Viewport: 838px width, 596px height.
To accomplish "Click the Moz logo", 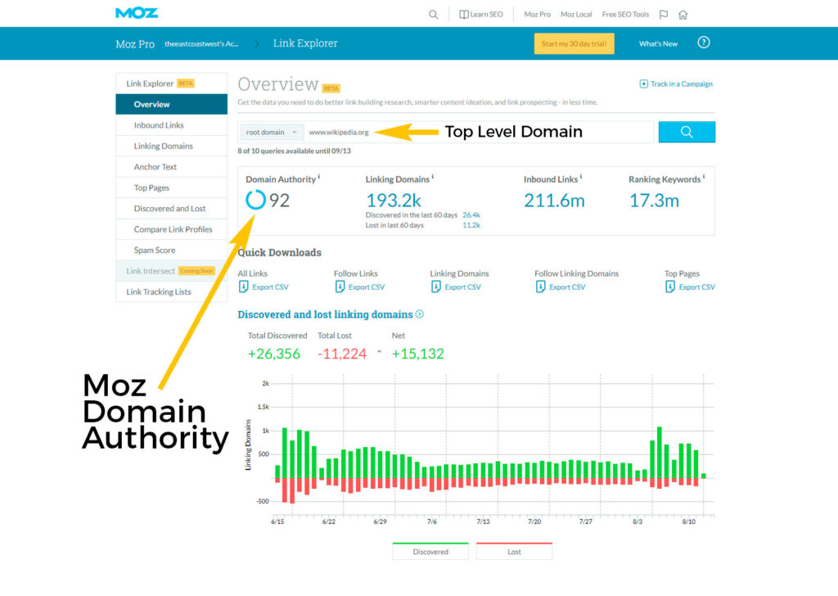I will pos(137,13).
